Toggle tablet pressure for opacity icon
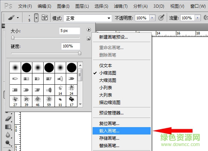 [161, 18]
